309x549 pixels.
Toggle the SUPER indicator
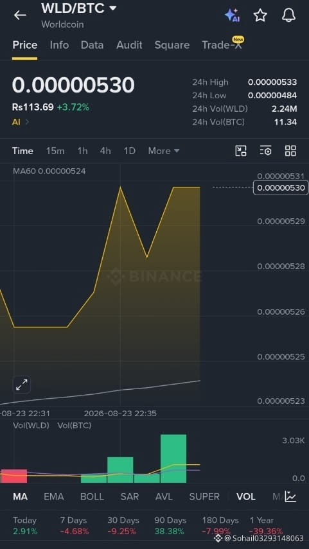coord(204,497)
